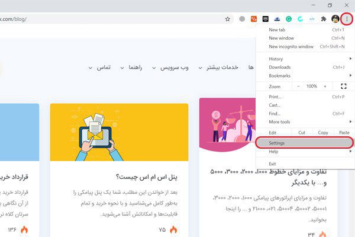Expand the راهنما navigation dropdown
This screenshot has height=237, width=355.
click(131, 68)
